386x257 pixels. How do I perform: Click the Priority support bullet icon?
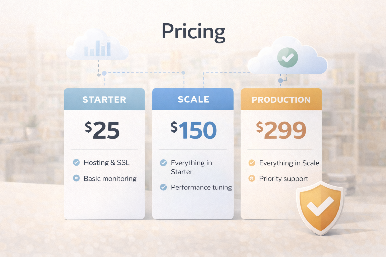click(252, 178)
